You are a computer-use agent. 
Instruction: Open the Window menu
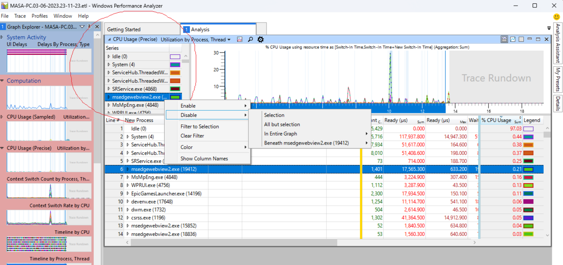(63, 16)
